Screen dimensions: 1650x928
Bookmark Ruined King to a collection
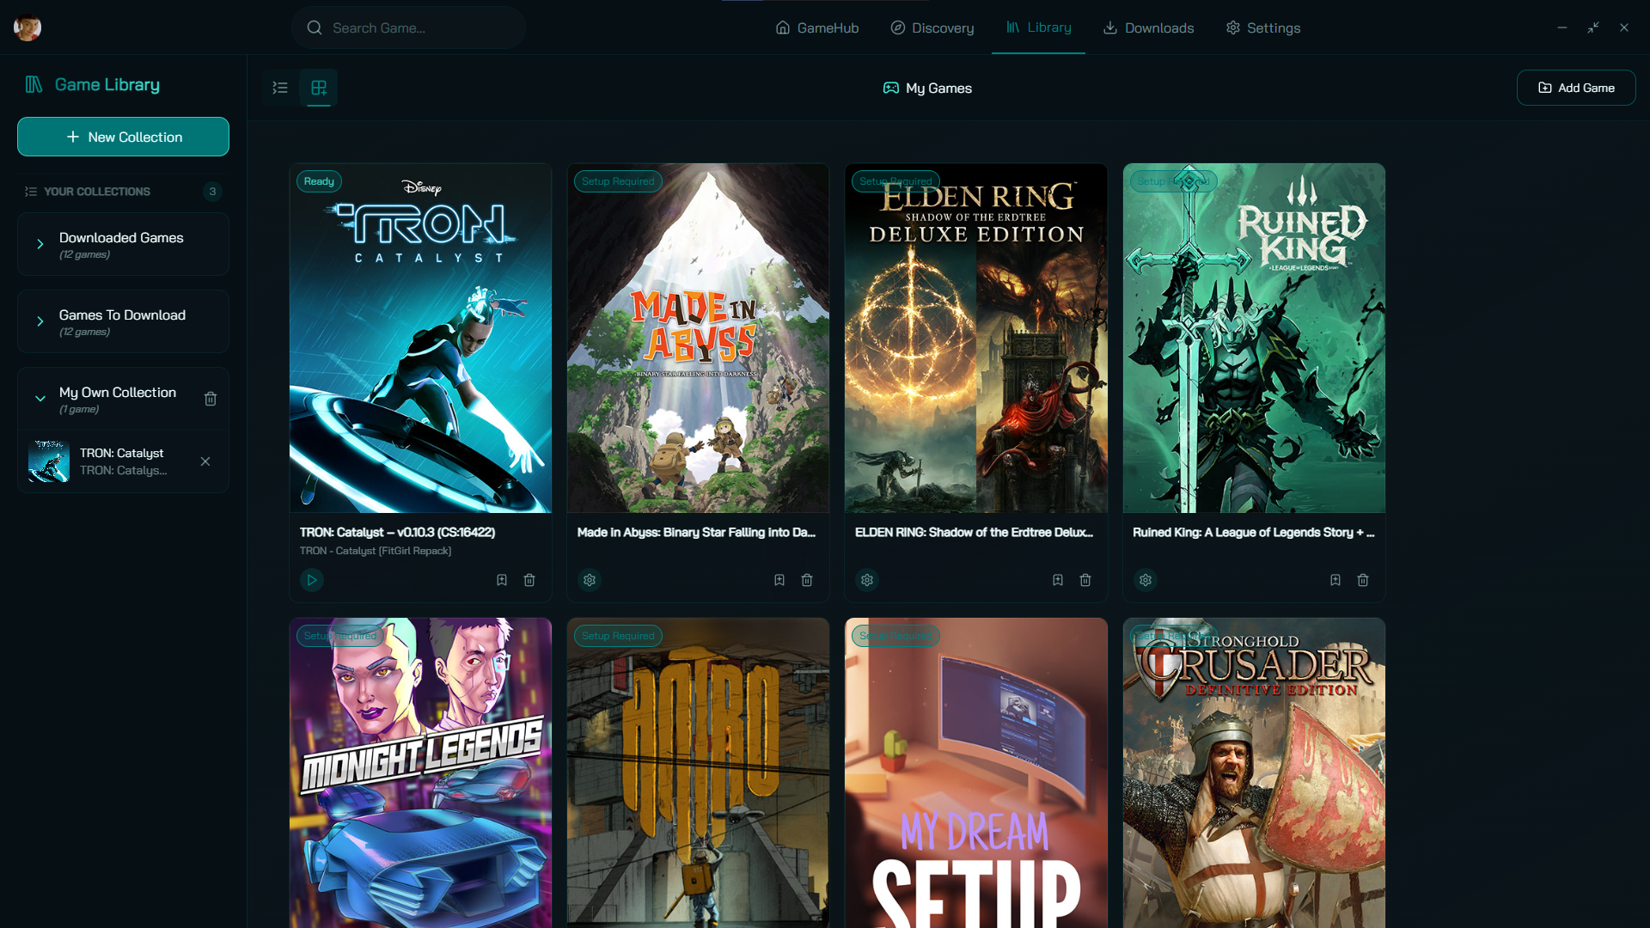1335,580
